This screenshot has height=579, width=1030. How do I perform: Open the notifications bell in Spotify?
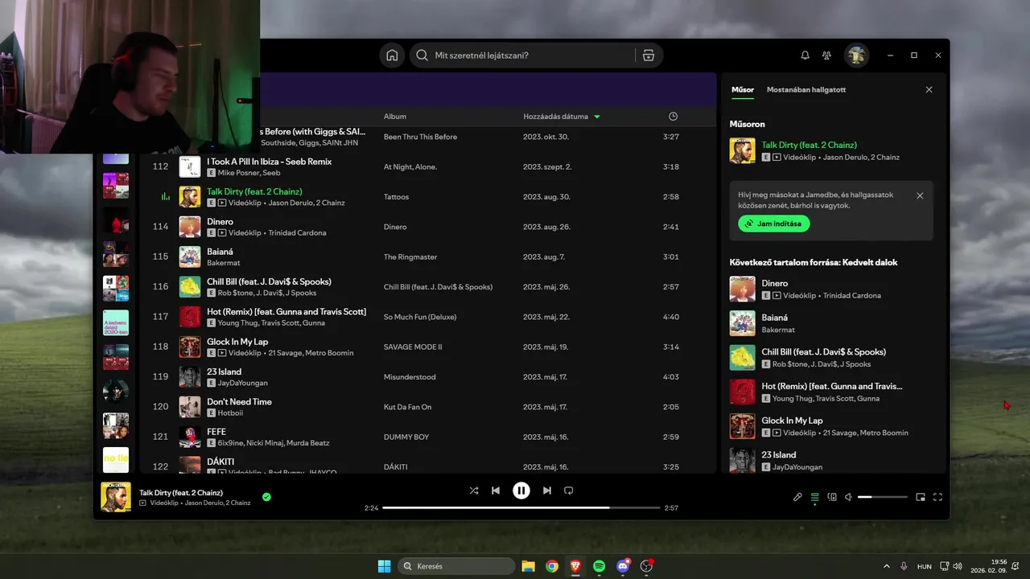tap(805, 55)
